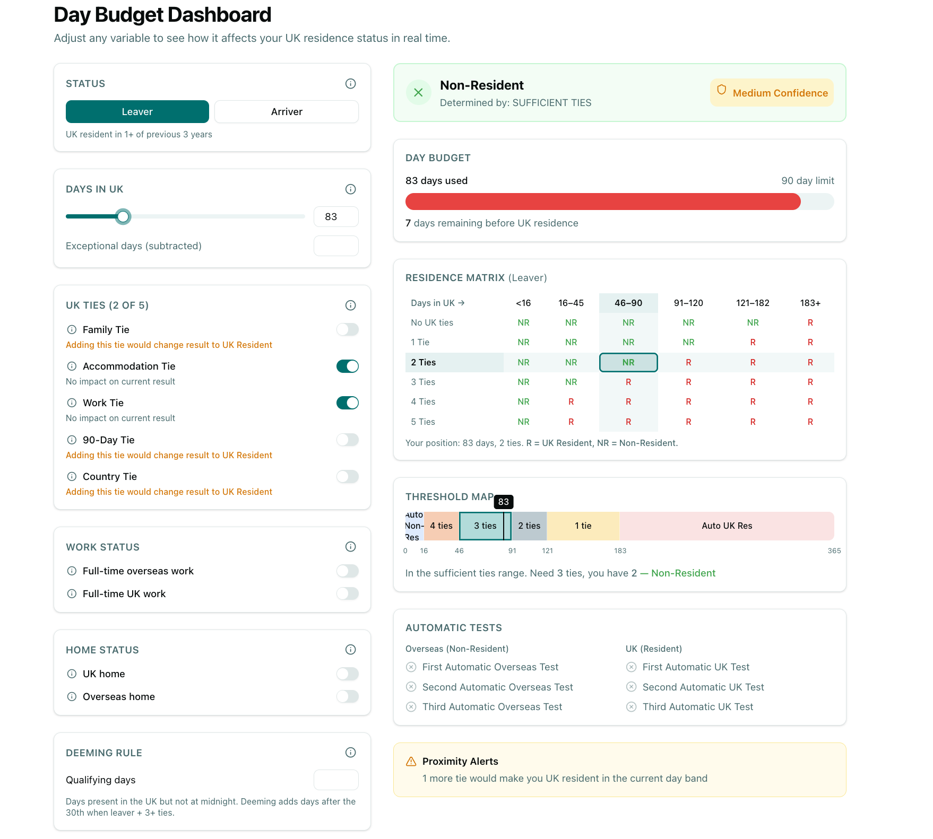Image resolution: width=933 pixels, height=839 pixels.
Task: Switch to the Arriver tab
Action: [x=286, y=111]
